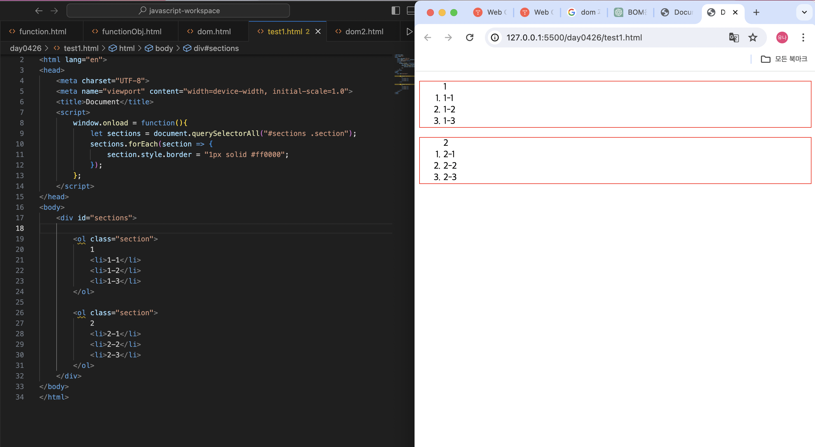View site information icon beside URL

pyautogui.click(x=495, y=37)
